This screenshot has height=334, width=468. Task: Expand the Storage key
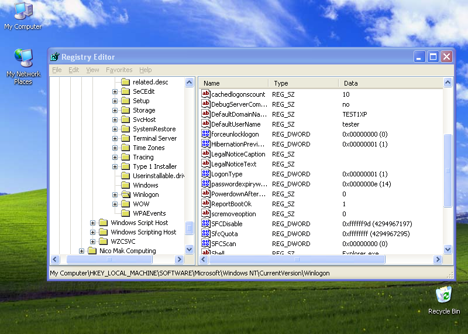click(115, 110)
